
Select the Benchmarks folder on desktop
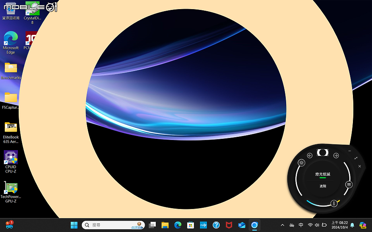(x=11, y=71)
